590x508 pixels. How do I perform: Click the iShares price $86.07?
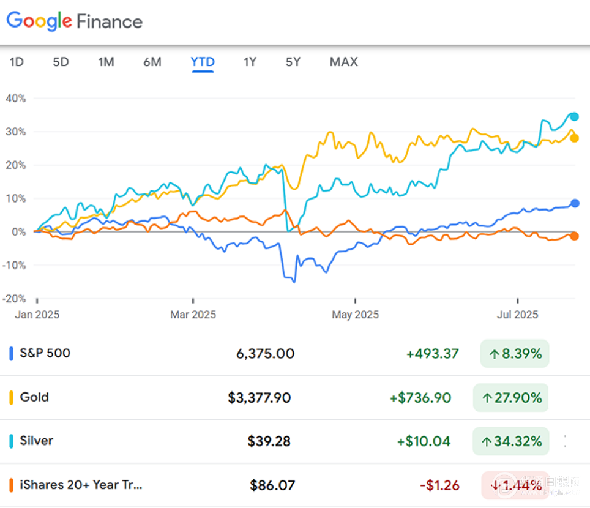coord(272,485)
